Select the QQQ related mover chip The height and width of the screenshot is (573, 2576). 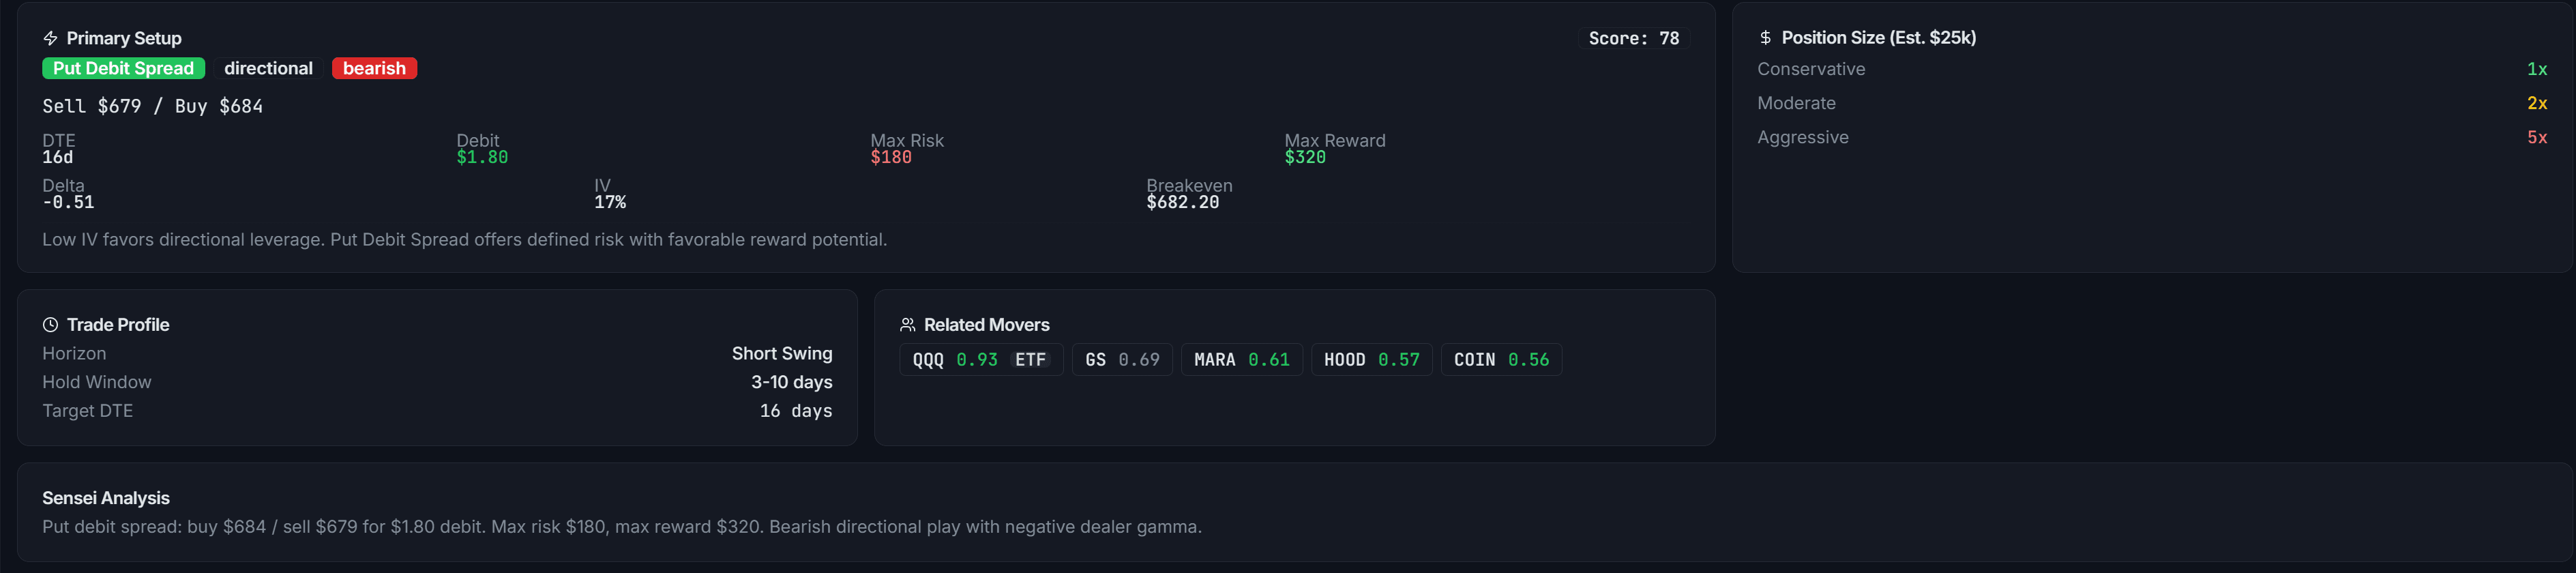980,359
